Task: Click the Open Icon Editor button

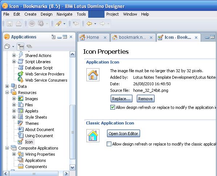Action: (x=123, y=134)
